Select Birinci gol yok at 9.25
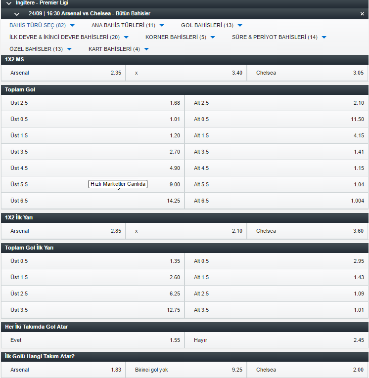The image size is (369, 378). click(x=186, y=370)
